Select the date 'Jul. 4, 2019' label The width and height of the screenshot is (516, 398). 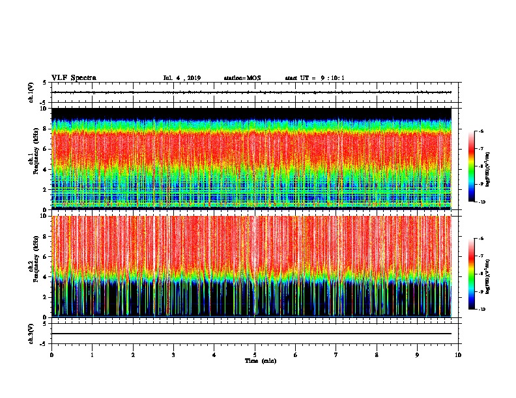pos(182,78)
